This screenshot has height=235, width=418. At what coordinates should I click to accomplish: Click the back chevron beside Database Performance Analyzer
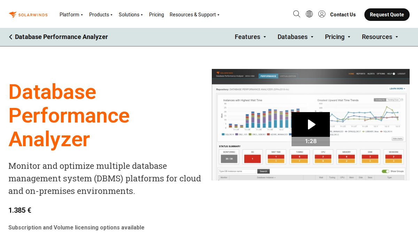(10, 37)
